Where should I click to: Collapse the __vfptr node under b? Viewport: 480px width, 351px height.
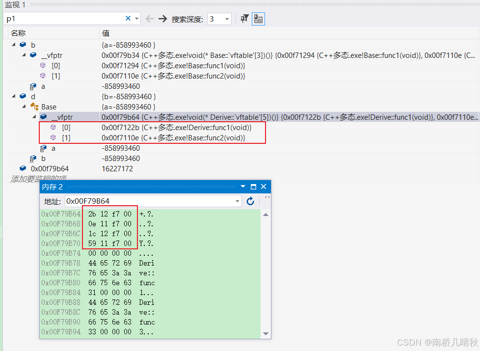[24, 55]
